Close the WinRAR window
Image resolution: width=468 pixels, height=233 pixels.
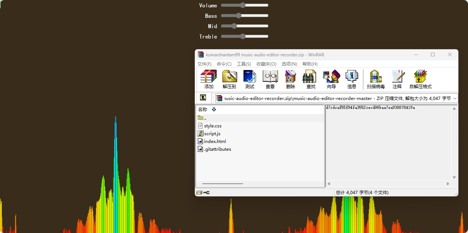coord(450,54)
